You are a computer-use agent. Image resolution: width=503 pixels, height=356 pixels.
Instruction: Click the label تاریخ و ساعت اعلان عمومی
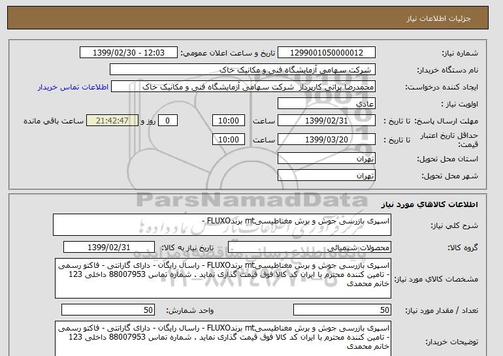[228, 54]
